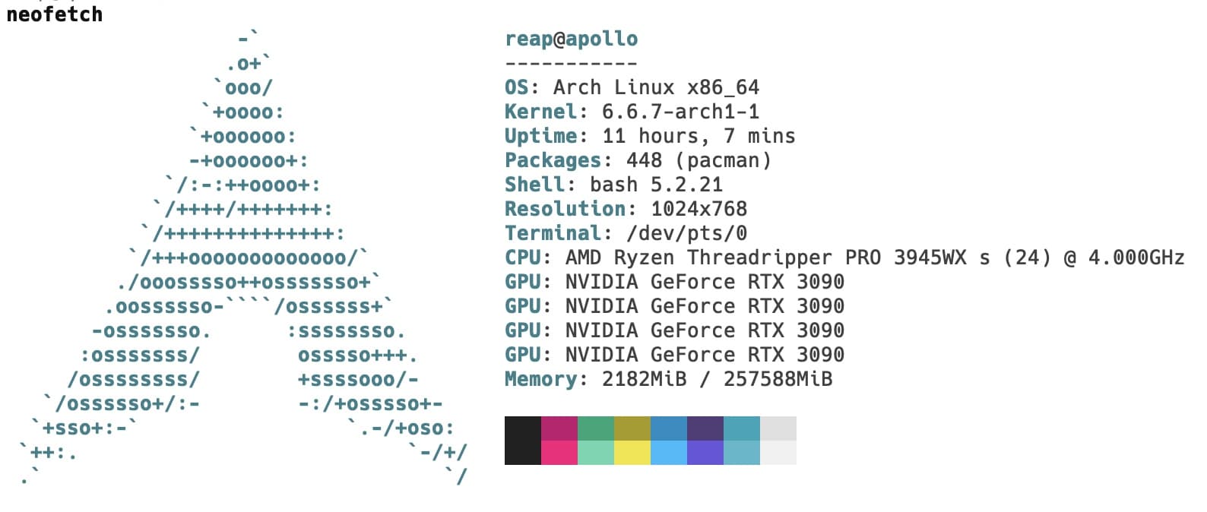This screenshot has width=1207, height=512.
Task: Click the Packages count 448 (pacman)
Action: coord(699,160)
